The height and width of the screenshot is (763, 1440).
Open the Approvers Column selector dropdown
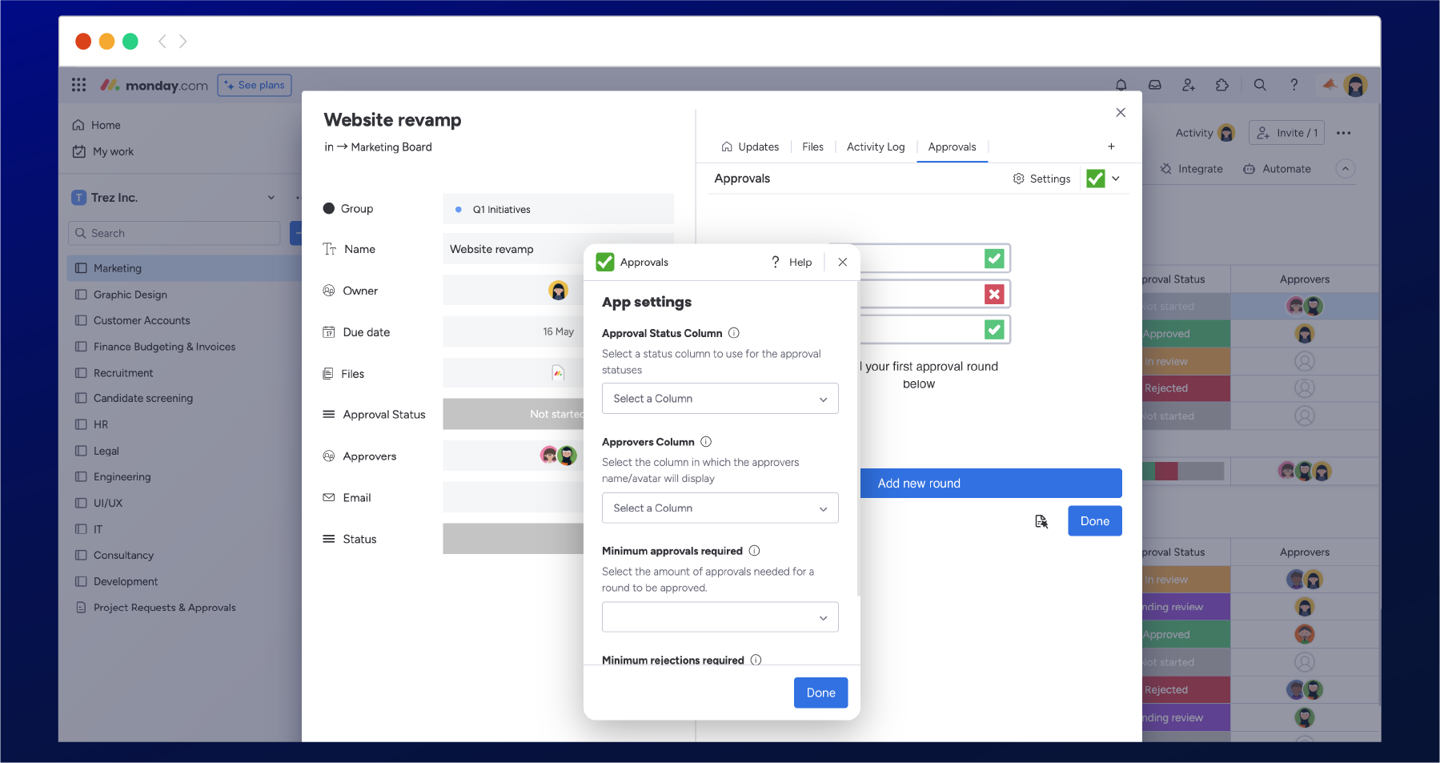(x=719, y=508)
